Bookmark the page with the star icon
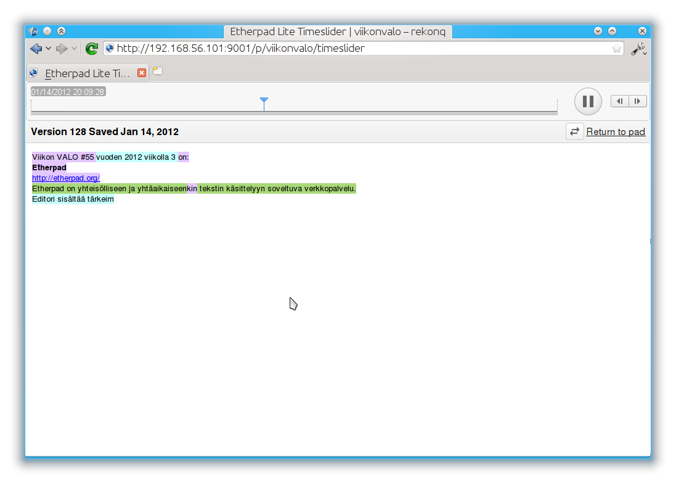 tap(616, 48)
